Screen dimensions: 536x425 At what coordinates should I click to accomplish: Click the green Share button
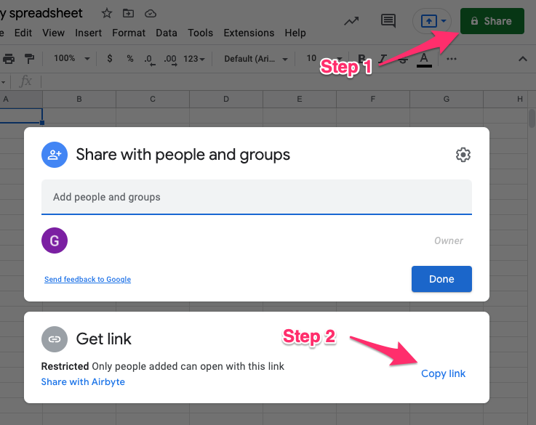(x=491, y=21)
